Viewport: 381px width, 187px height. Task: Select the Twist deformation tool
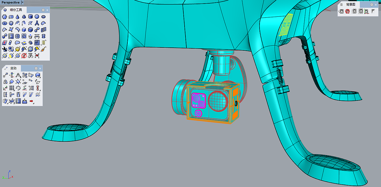tap(5, 94)
